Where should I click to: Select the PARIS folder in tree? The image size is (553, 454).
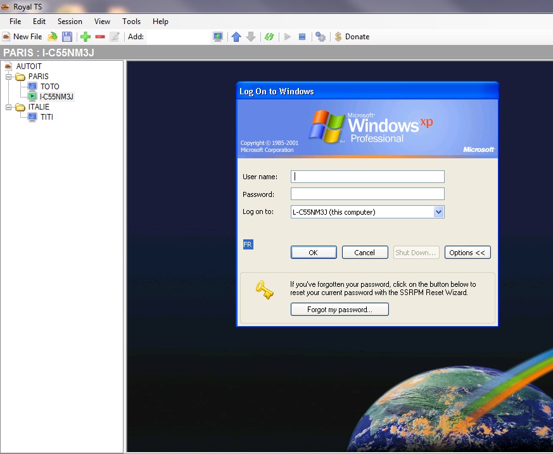pos(39,77)
